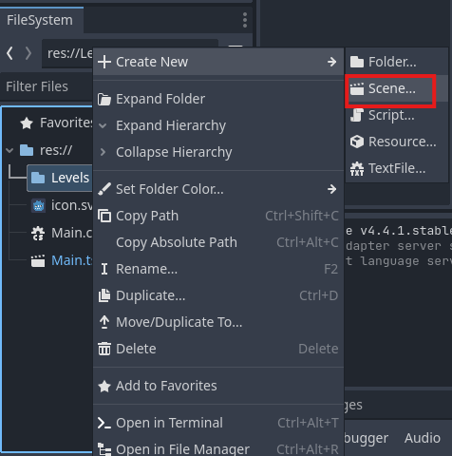Open the Create New submenu

coord(218,62)
